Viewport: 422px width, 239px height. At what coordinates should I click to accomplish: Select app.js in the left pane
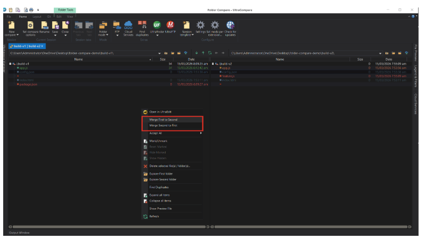coord(23,68)
